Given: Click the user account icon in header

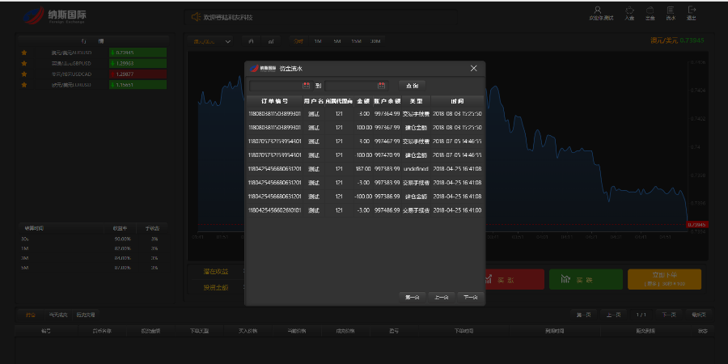Looking at the screenshot, I should pos(598,11).
